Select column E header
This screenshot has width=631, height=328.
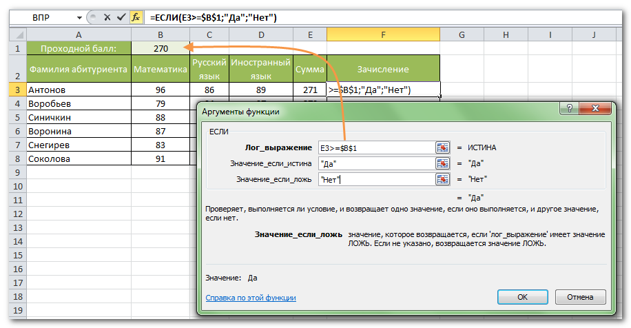click(310, 34)
